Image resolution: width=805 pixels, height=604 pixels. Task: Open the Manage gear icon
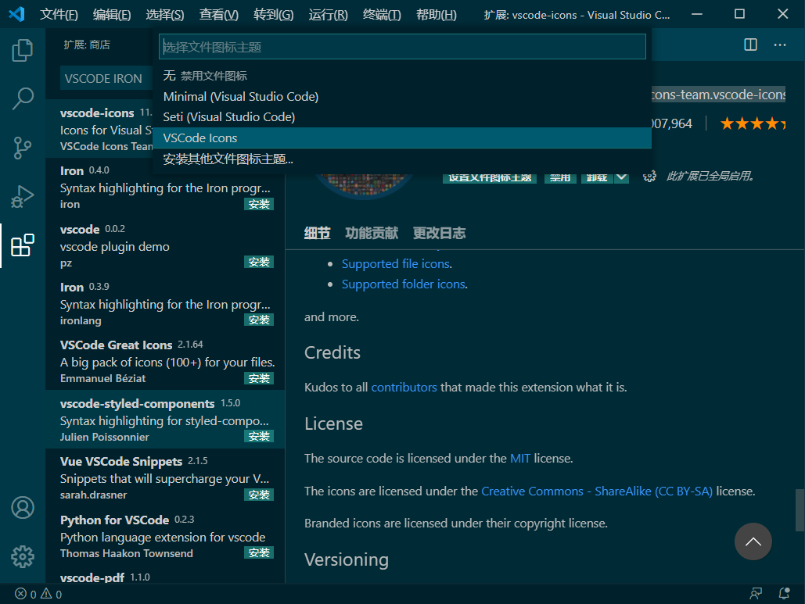tap(22, 556)
